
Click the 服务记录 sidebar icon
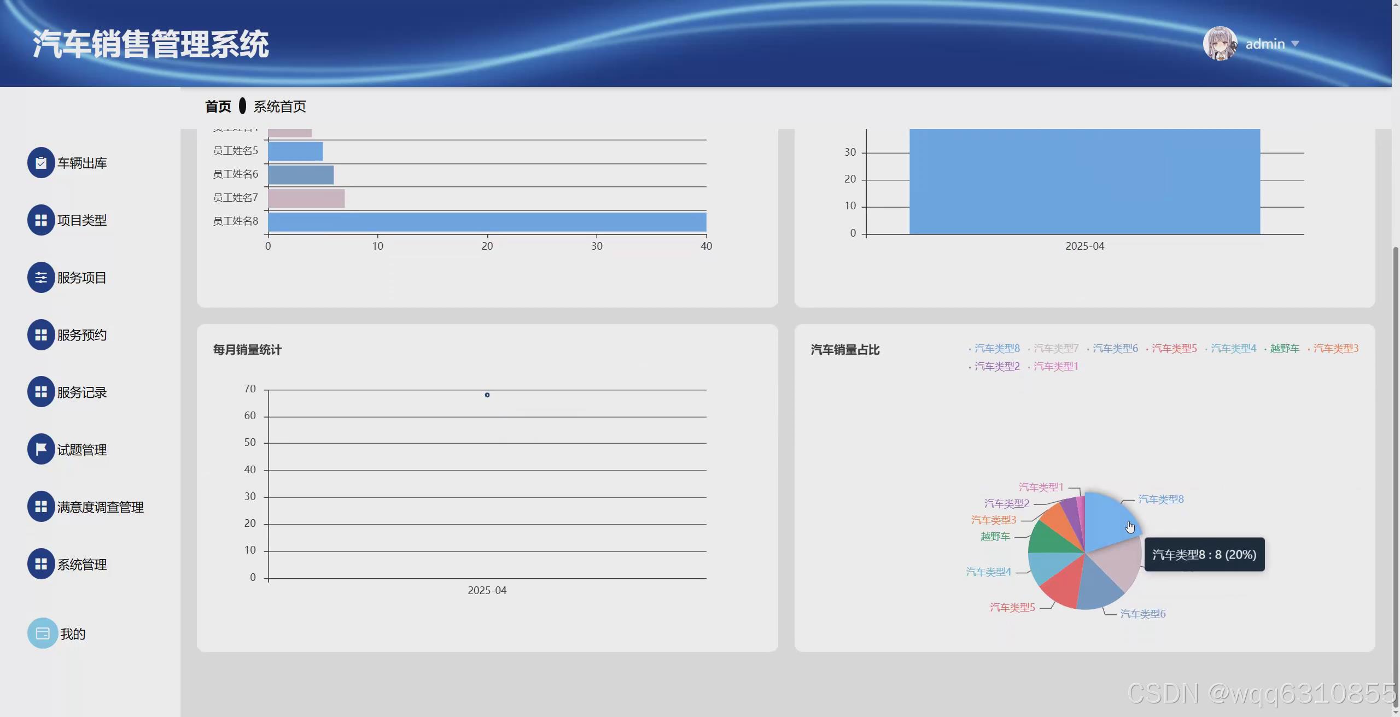[x=41, y=392]
